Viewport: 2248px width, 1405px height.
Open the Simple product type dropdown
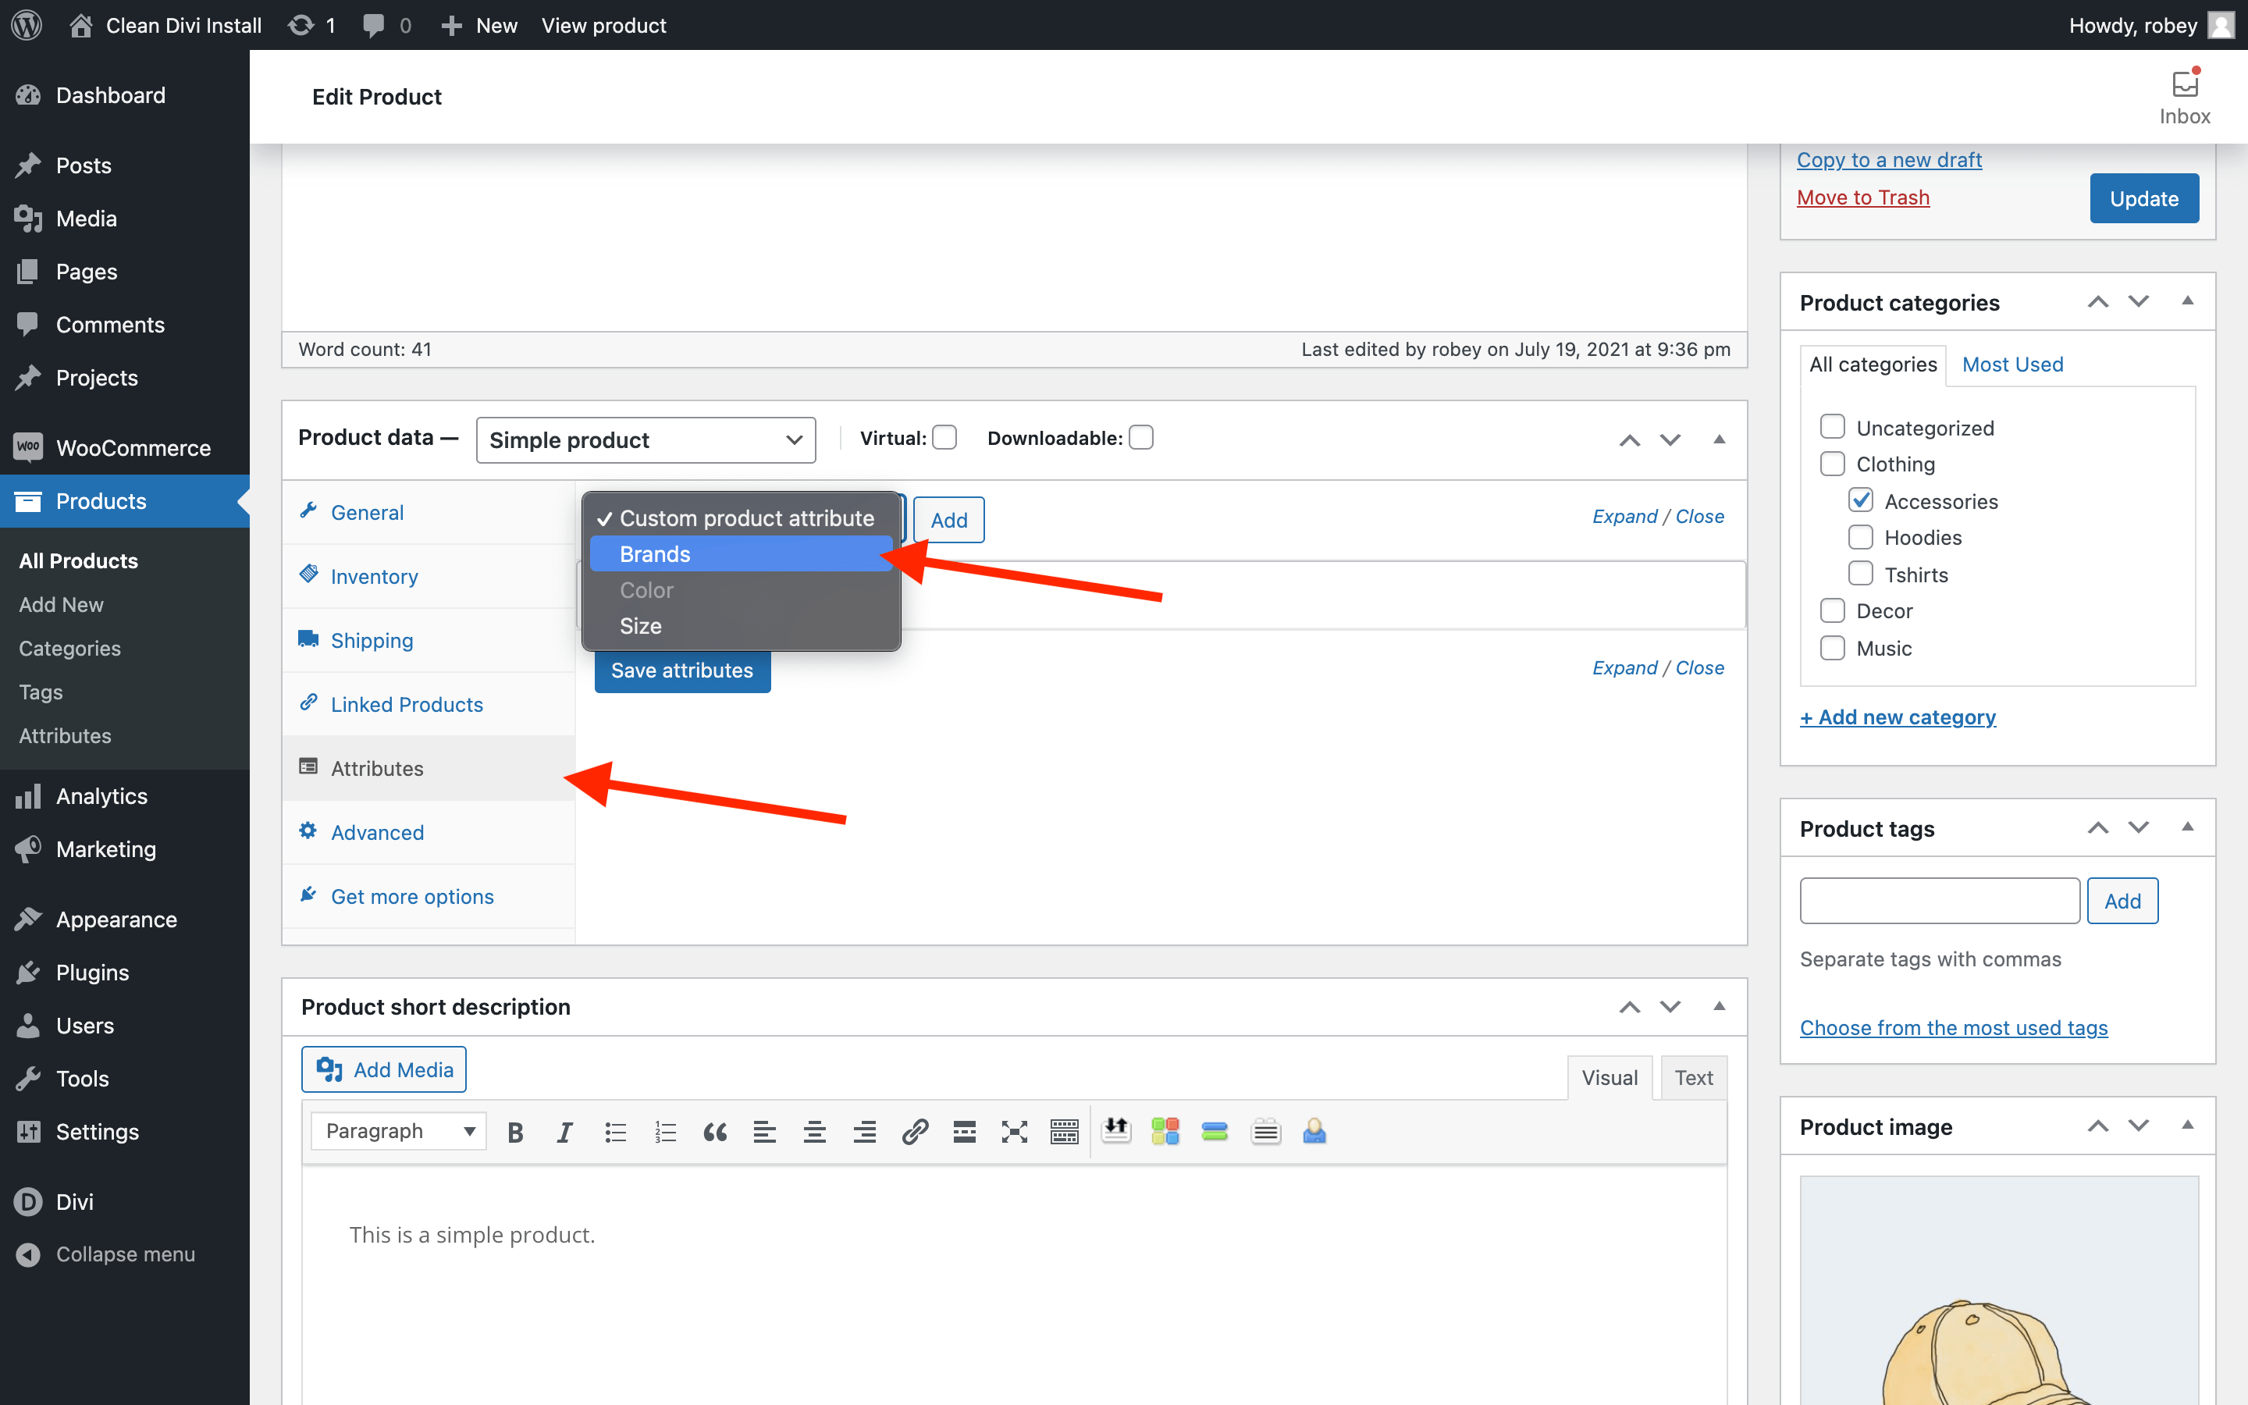pyautogui.click(x=644, y=439)
